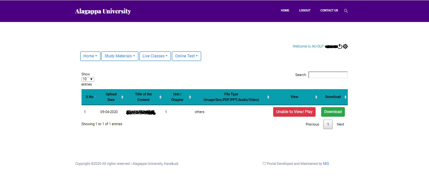Viewport: 429px width, 177px height.
Task: Expand the Study Materials dropdown
Action: pyautogui.click(x=120, y=56)
